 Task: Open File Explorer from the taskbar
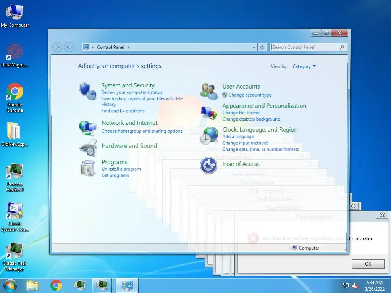pos(32,285)
